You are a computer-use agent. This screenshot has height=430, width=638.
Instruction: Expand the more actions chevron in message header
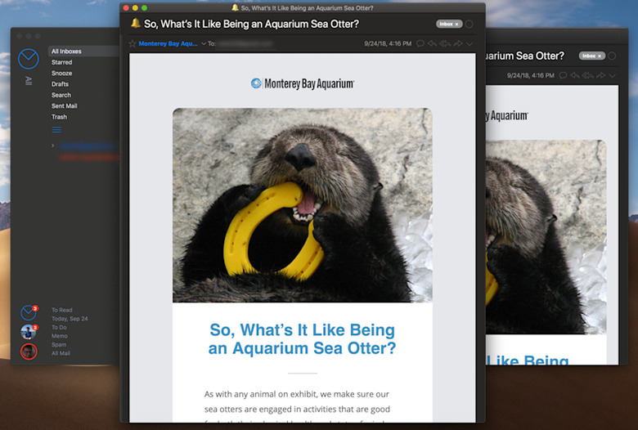coord(470,43)
